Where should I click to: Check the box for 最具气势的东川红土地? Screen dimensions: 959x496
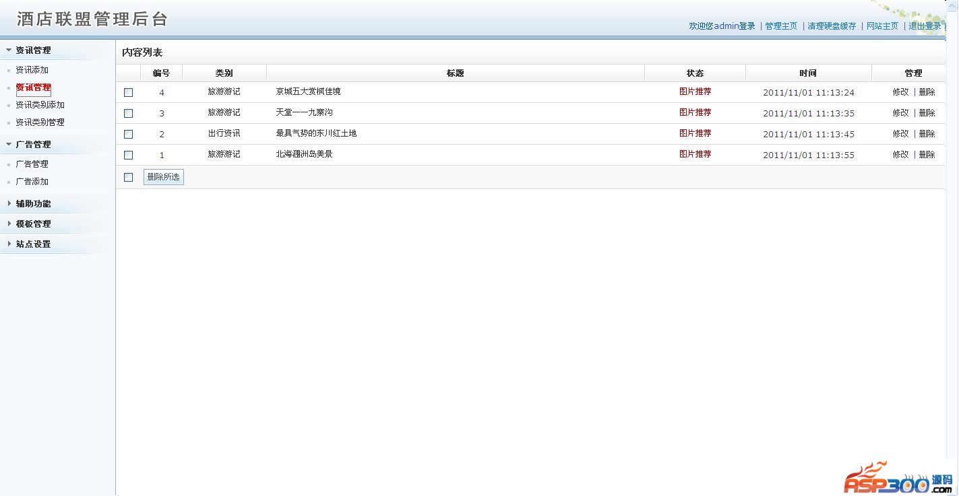tap(129, 135)
